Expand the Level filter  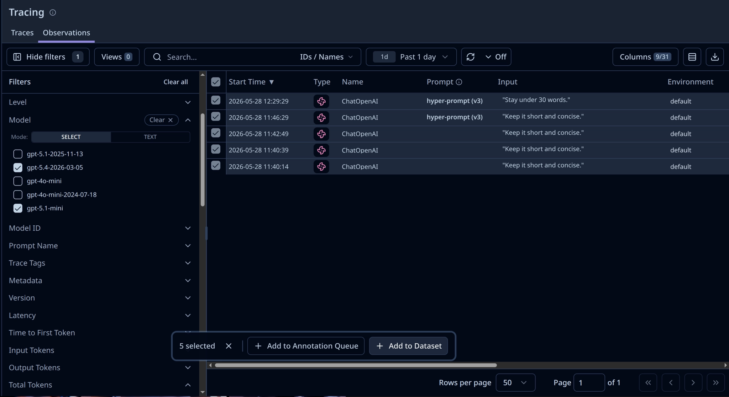point(188,102)
